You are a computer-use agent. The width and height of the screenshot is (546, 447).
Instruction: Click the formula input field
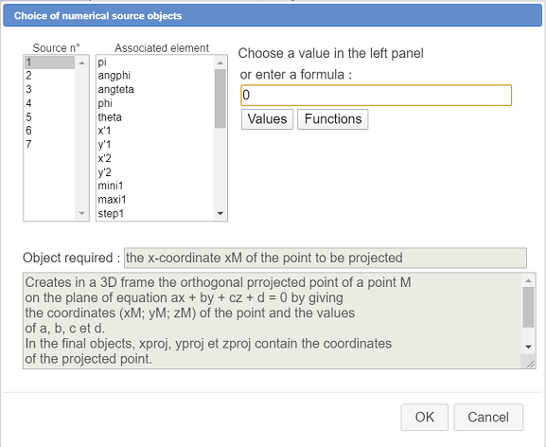pos(376,95)
